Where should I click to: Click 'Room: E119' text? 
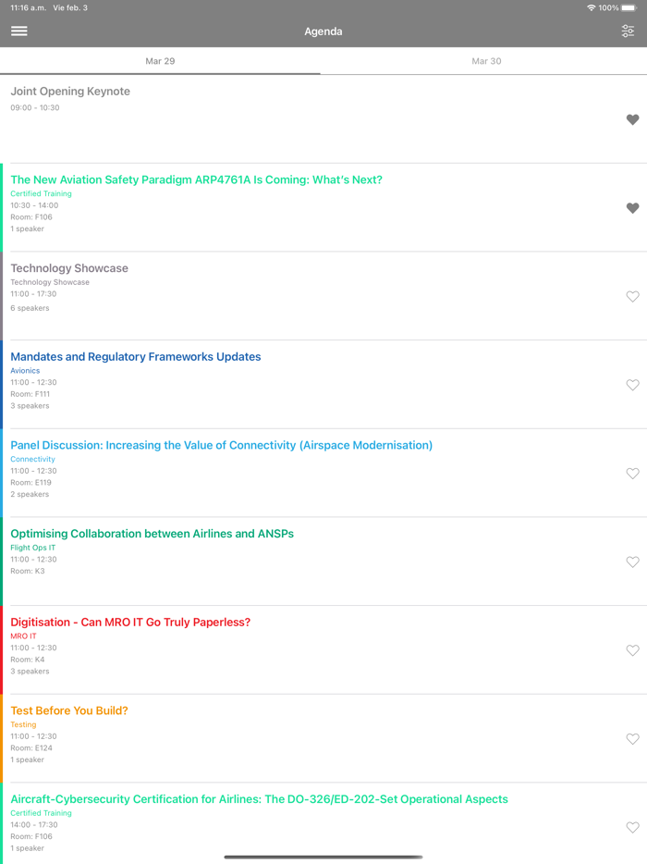point(31,482)
